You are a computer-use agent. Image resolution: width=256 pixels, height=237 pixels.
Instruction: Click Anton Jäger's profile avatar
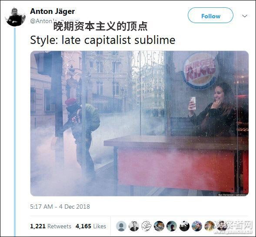(x=15, y=17)
